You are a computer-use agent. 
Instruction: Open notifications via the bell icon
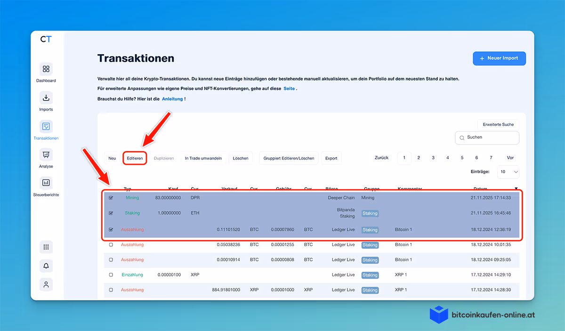46,266
